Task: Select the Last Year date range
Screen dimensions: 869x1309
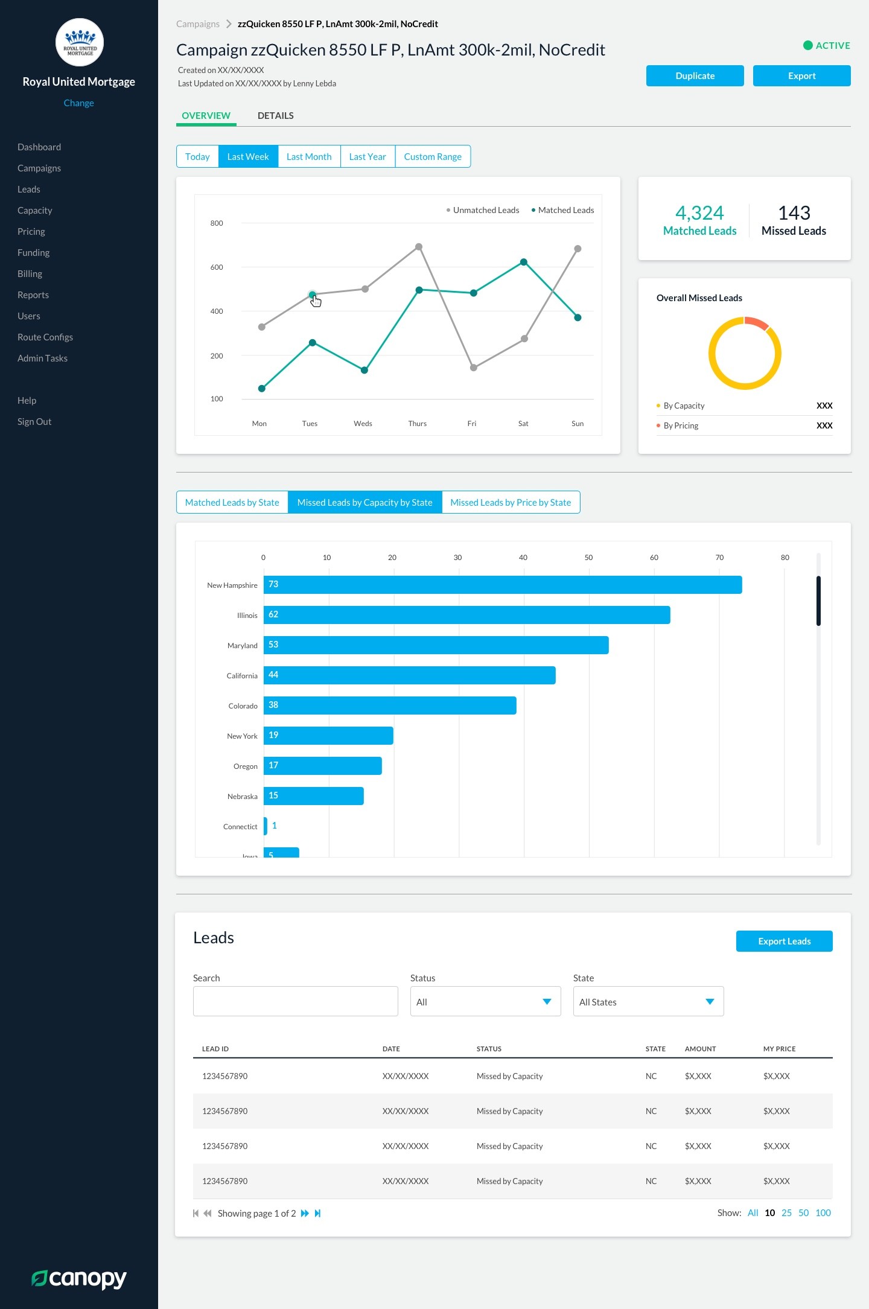Action: point(368,156)
